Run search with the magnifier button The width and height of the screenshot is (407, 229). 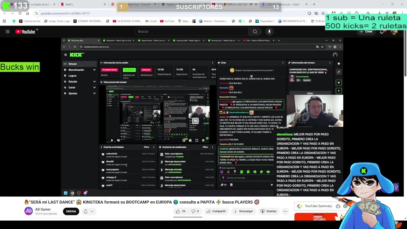point(255,31)
